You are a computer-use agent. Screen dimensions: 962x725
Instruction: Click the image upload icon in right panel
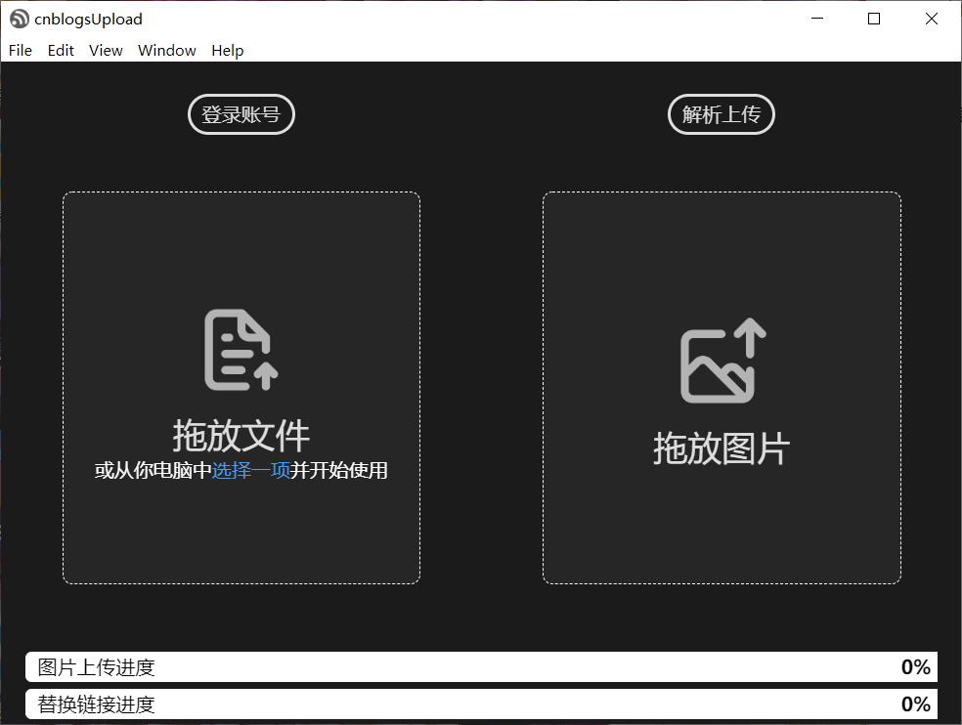point(721,360)
